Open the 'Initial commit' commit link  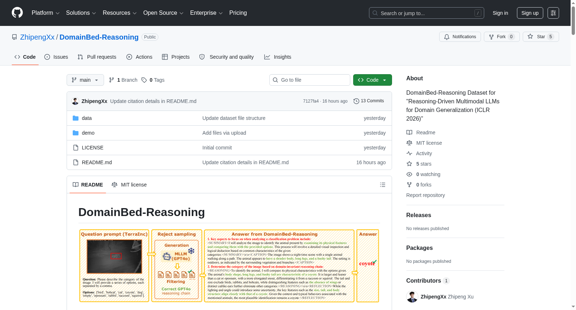point(217,148)
